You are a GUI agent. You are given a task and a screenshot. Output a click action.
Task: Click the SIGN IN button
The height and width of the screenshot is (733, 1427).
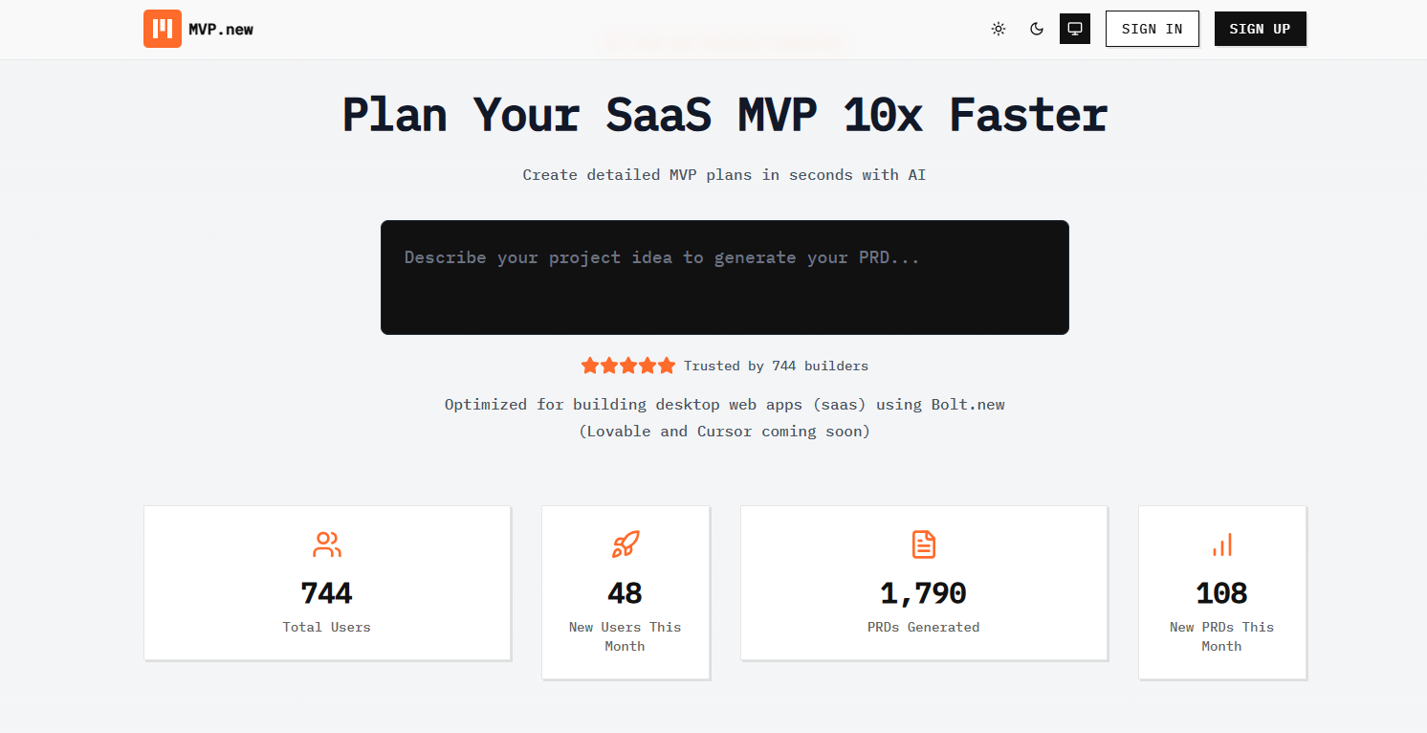coord(1152,29)
